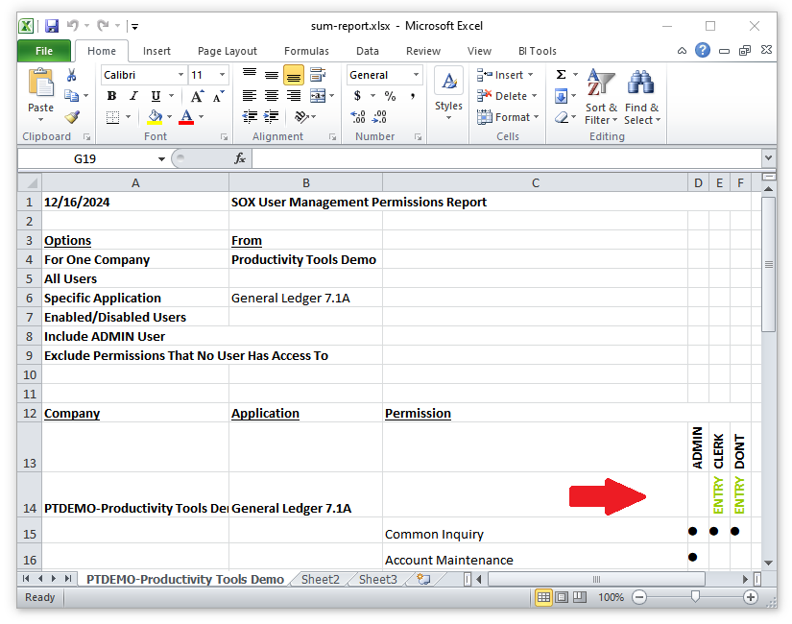
Task: Align text right in cell
Action: (x=294, y=95)
